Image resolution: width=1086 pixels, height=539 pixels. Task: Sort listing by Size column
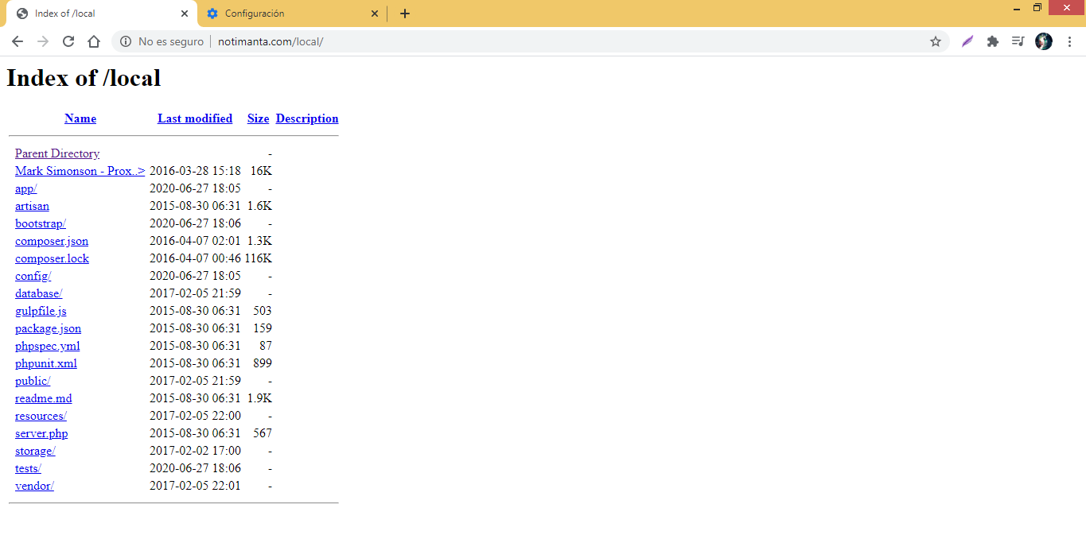pyautogui.click(x=258, y=118)
